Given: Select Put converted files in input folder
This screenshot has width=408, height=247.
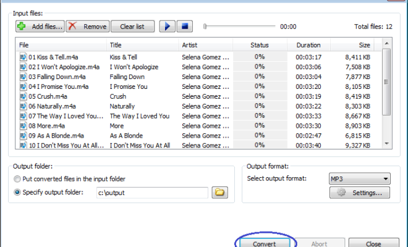Looking at the screenshot, I should 19,179.
